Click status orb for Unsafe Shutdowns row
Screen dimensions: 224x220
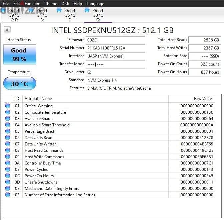(x=8, y=182)
